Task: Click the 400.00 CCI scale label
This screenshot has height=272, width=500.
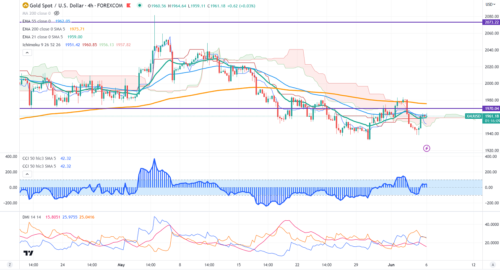Action: point(491,157)
